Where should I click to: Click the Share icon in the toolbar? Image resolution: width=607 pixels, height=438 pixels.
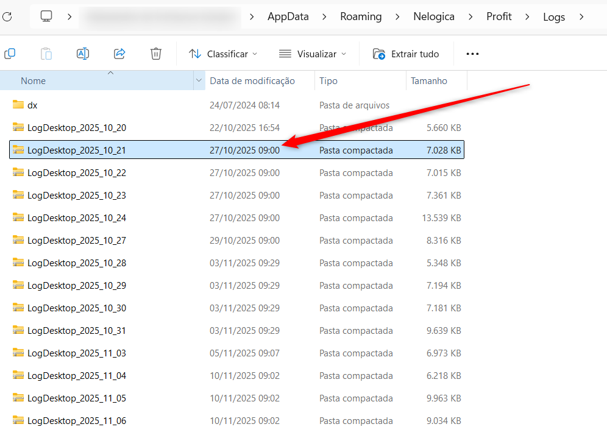119,54
